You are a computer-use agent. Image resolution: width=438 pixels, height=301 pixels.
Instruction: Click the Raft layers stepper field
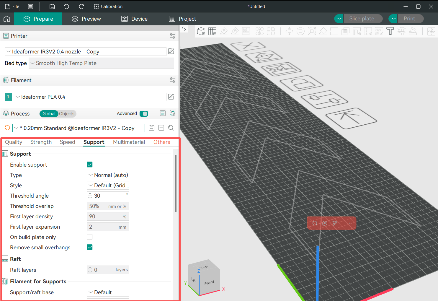click(108, 270)
